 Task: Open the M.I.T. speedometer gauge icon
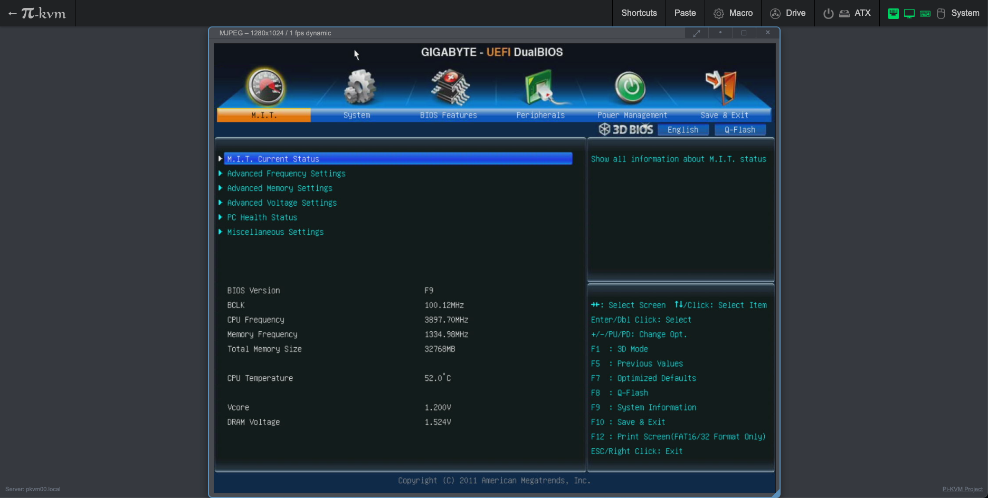[266, 87]
